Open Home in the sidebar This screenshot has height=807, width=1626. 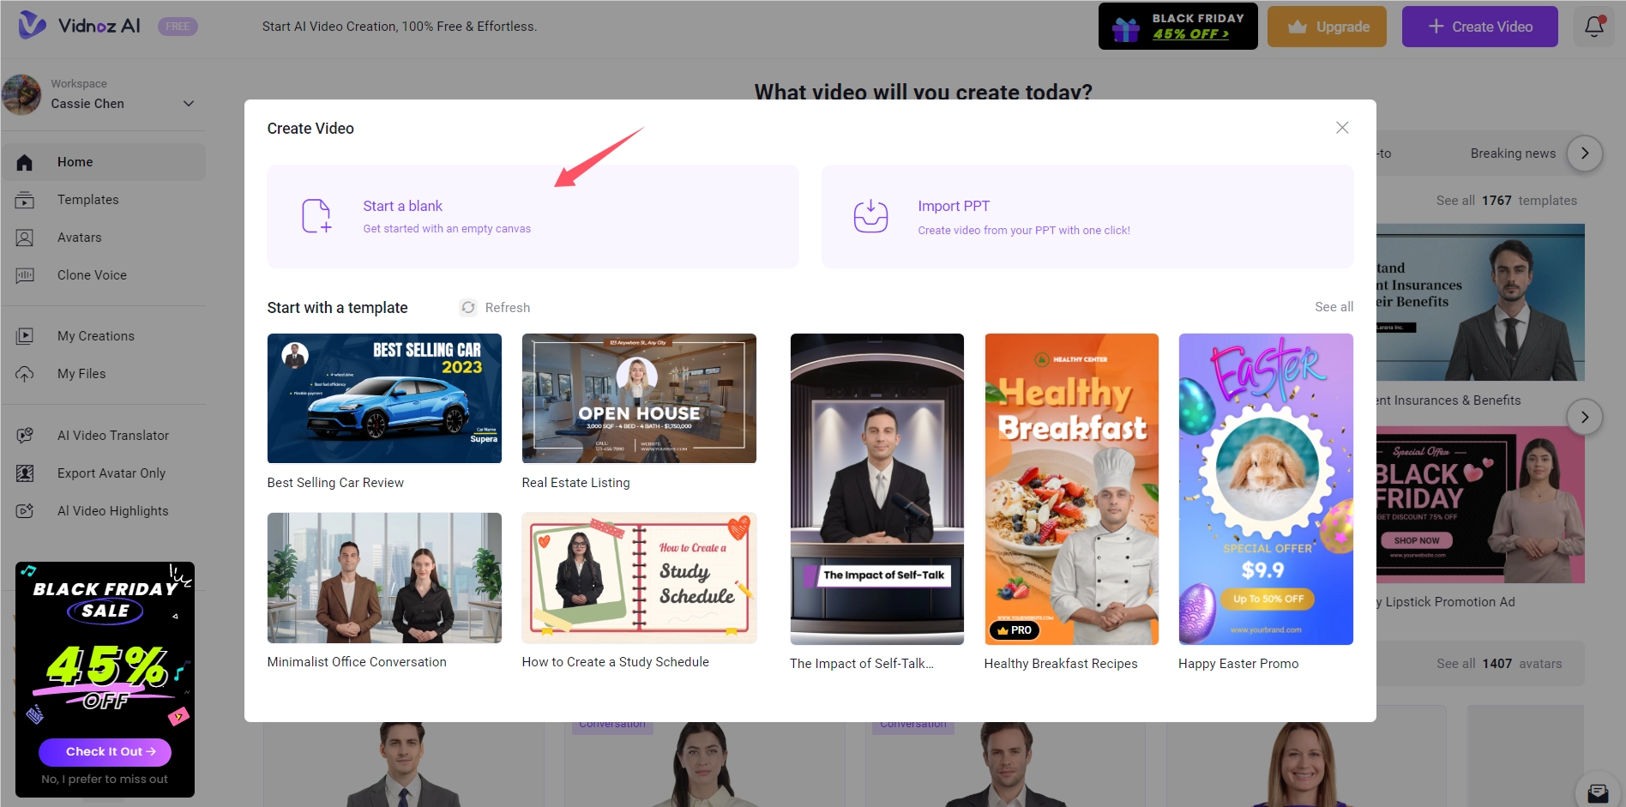pos(104,162)
